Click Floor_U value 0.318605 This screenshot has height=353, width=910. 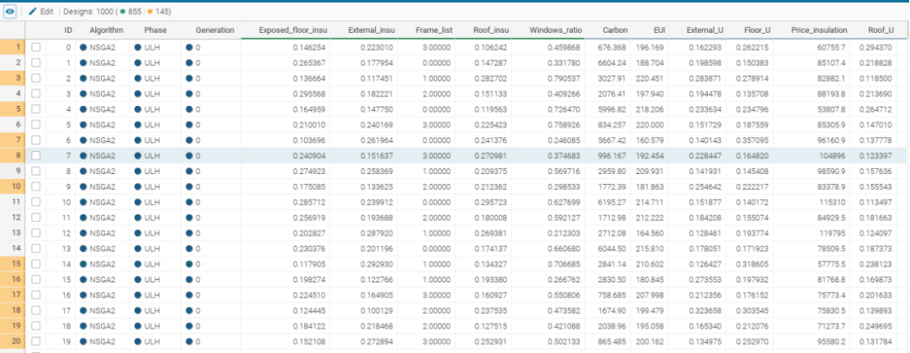(752, 263)
